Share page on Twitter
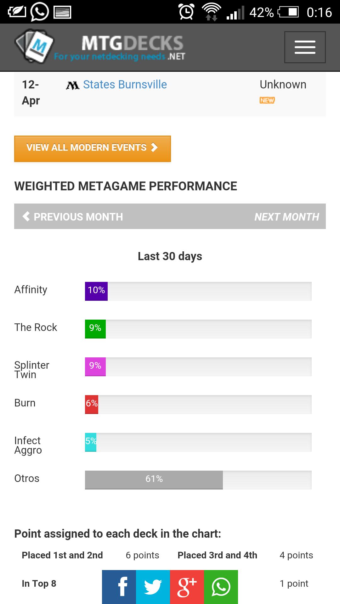The height and width of the screenshot is (604, 340). (153, 587)
